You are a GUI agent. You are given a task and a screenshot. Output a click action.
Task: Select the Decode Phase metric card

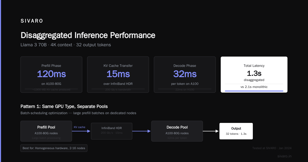[x=185, y=75]
